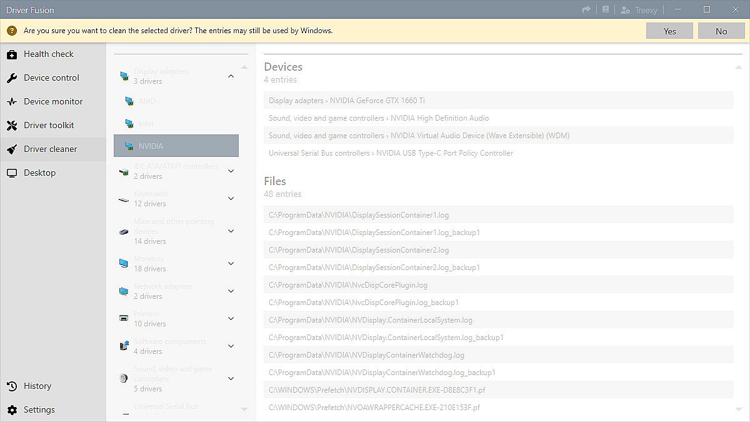Collapse the Display adapters category

pyautogui.click(x=231, y=76)
